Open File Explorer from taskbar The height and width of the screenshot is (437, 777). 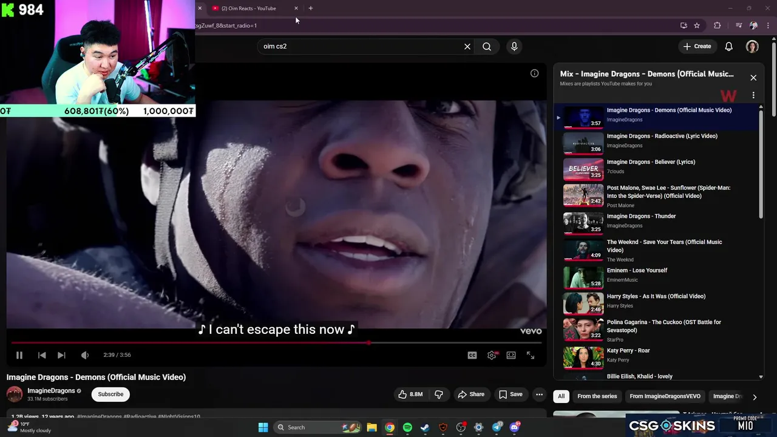pyautogui.click(x=372, y=427)
